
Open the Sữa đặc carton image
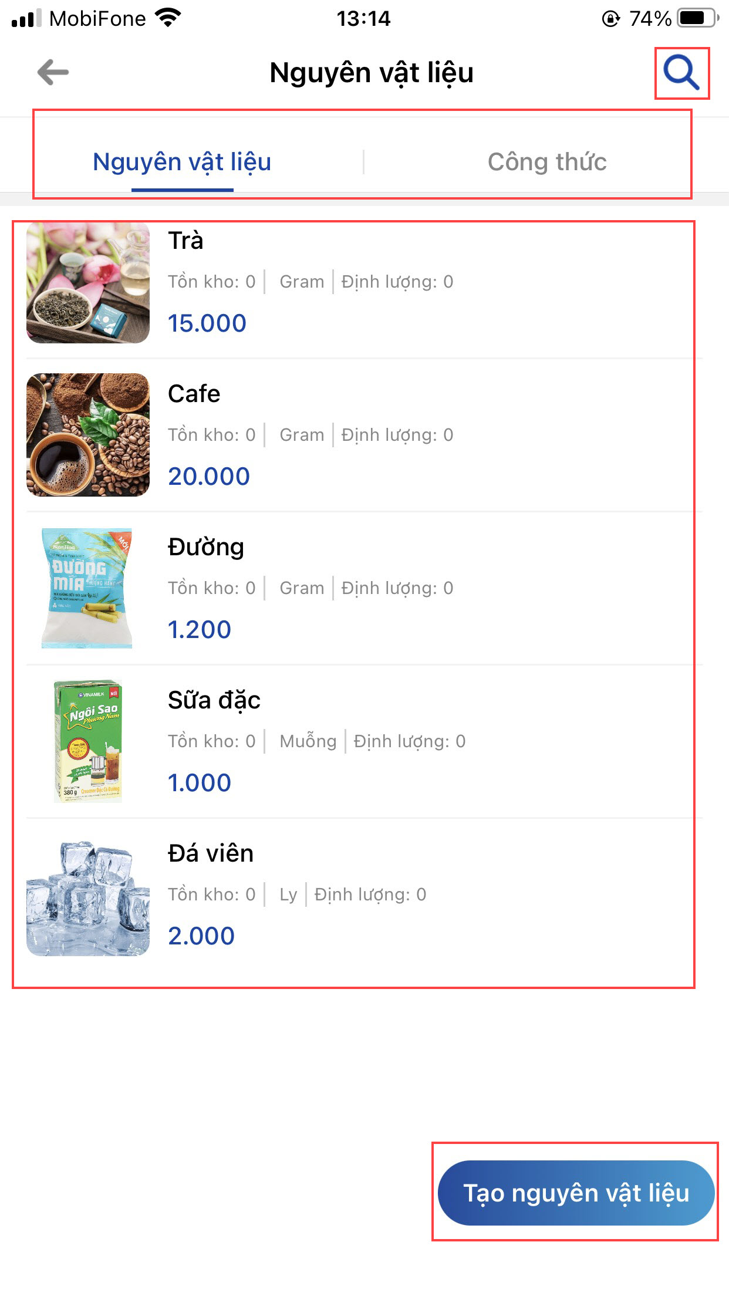tap(88, 741)
